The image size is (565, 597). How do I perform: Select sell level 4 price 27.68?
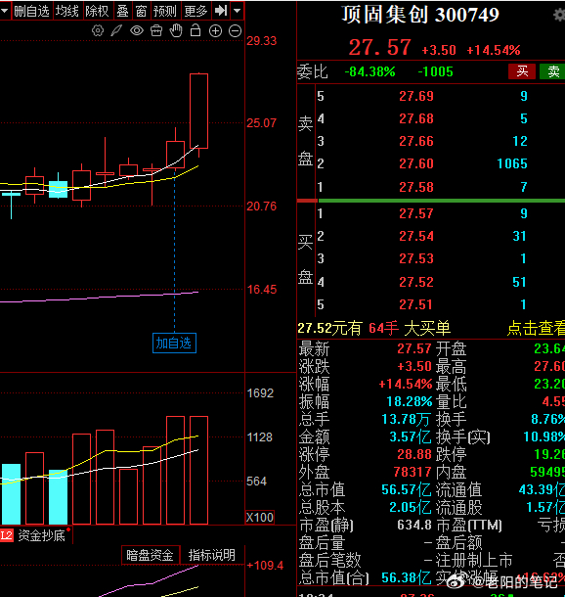click(416, 118)
